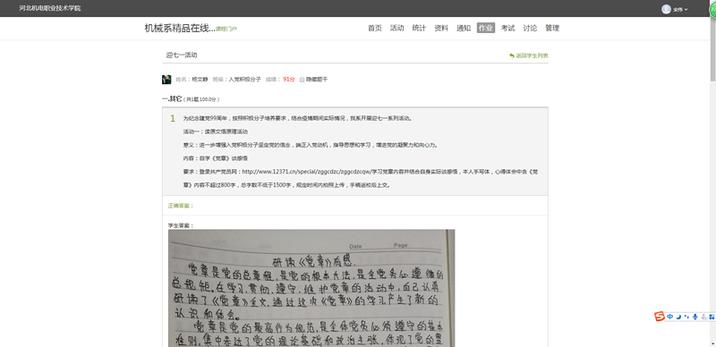The width and height of the screenshot is (716, 347).
Task: Click the 正确答案 label
Action: click(181, 206)
